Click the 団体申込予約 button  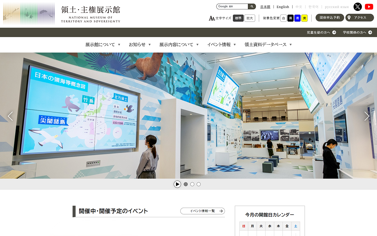click(330, 18)
